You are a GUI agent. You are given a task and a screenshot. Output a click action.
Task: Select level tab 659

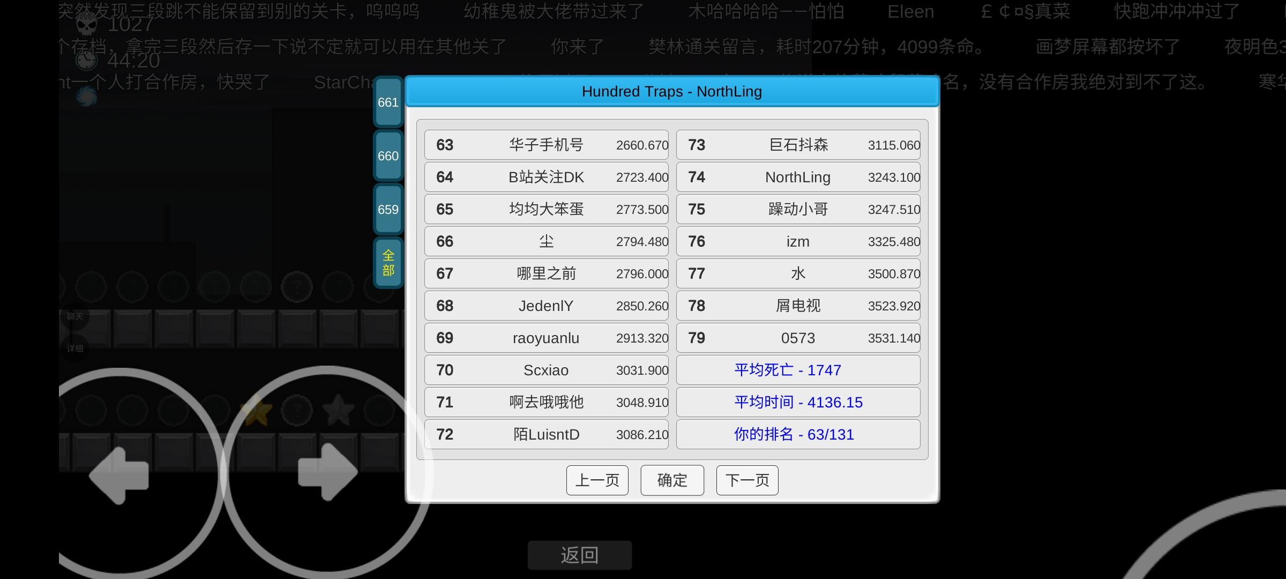[x=388, y=209]
